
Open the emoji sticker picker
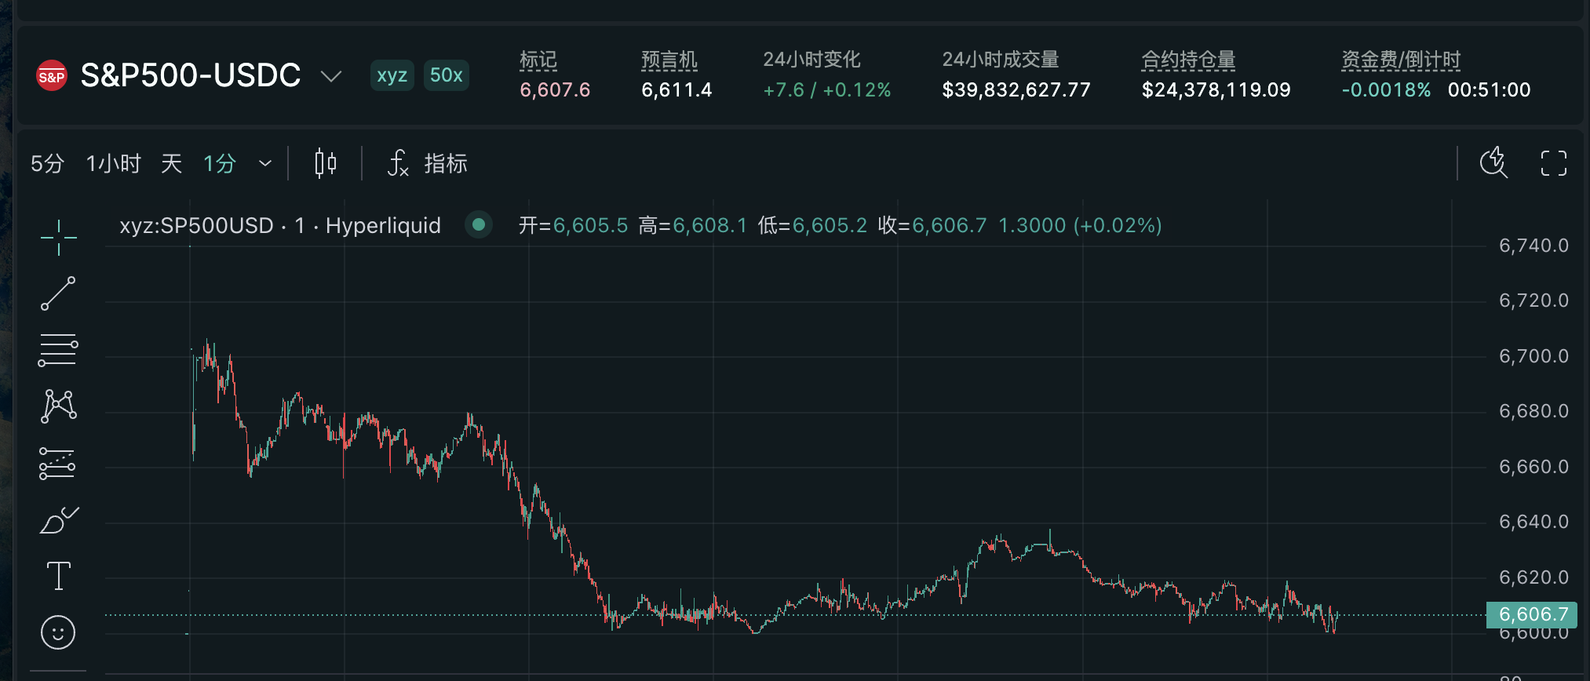(58, 632)
